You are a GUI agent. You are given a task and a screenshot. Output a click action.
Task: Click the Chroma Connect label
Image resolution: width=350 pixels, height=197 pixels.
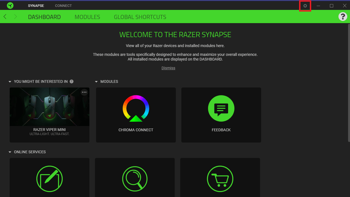coord(136,130)
